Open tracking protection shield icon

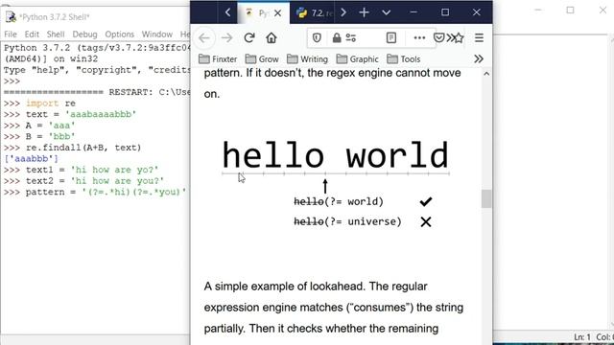(x=317, y=38)
